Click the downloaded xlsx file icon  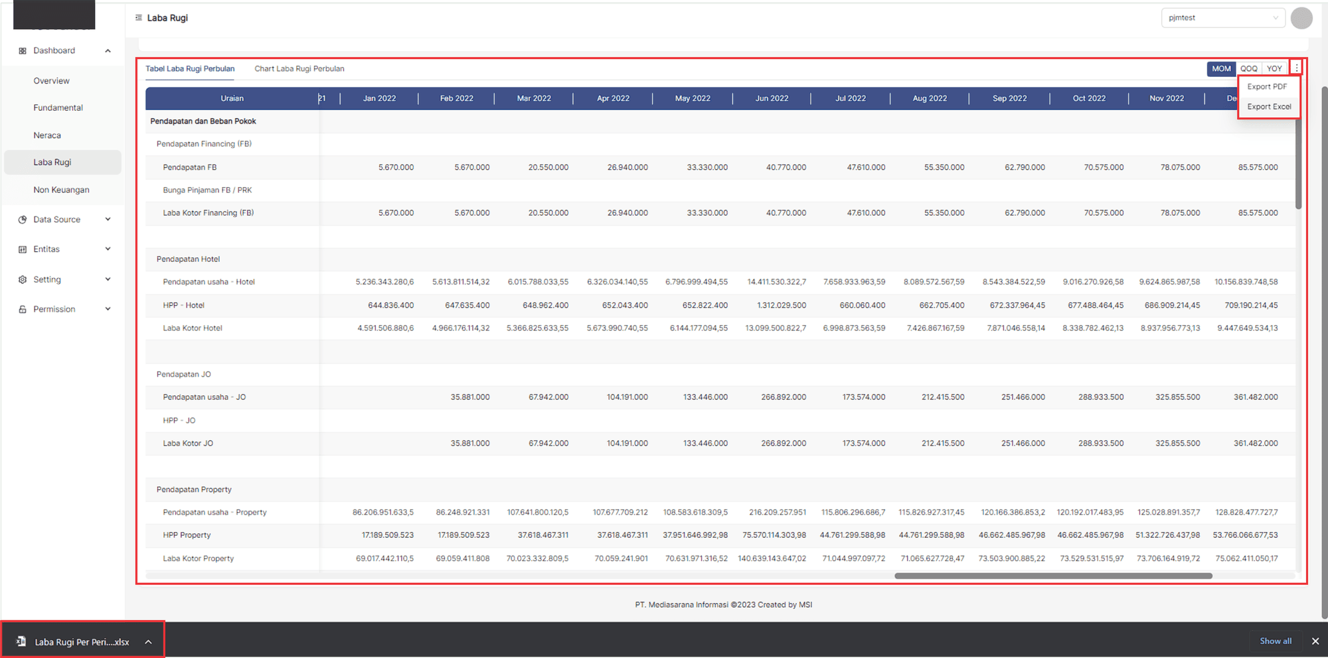coord(21,641)
